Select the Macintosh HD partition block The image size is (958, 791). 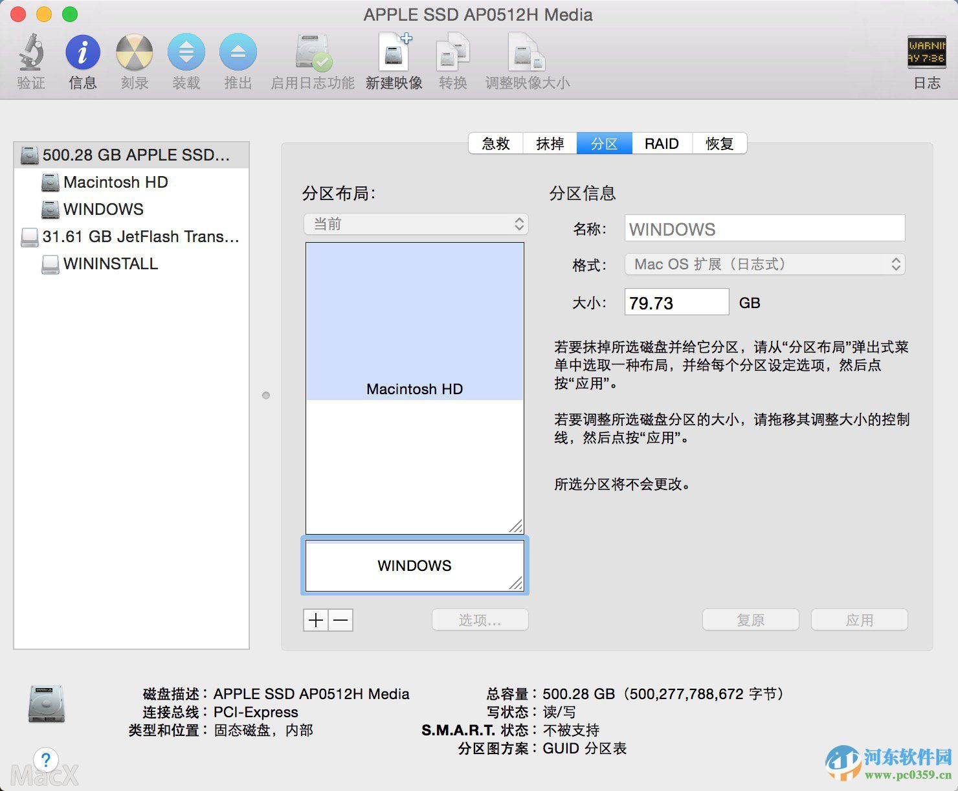[414, 388]
